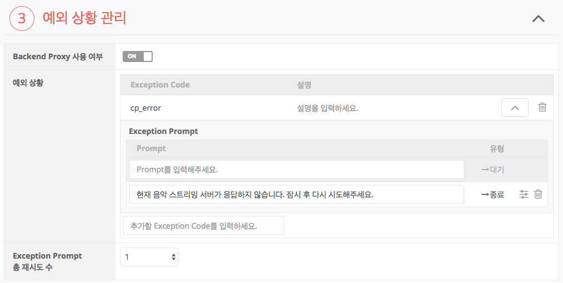Click the cp_error 설명 description field

click(x=328, y=108)
